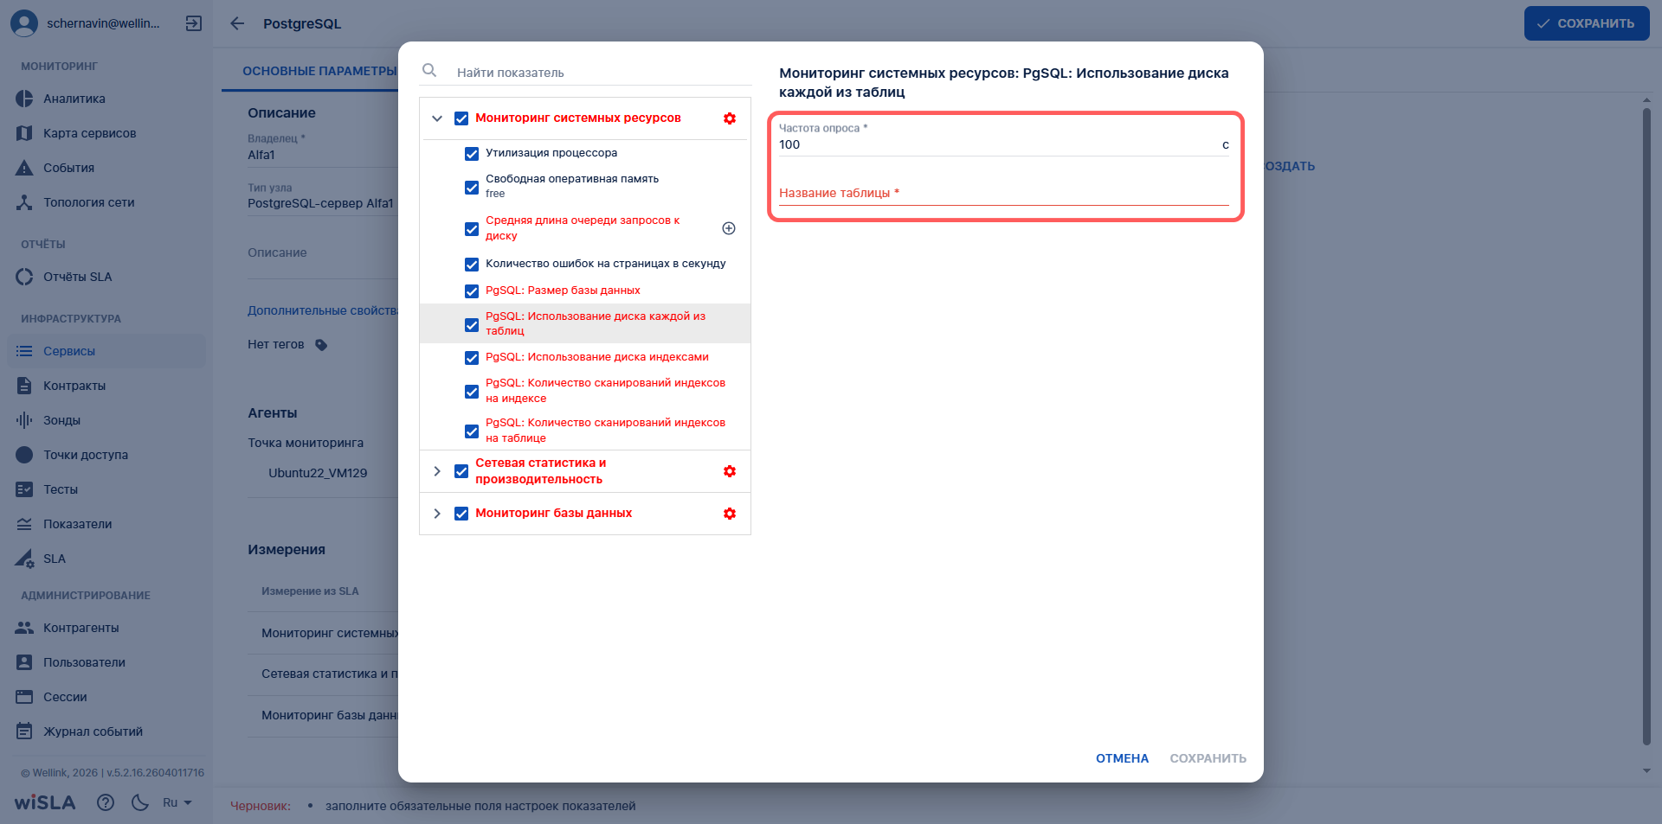Click the user avatar icon
The height and width of the screenshot is (824, 1662).
tap(24, 23)
